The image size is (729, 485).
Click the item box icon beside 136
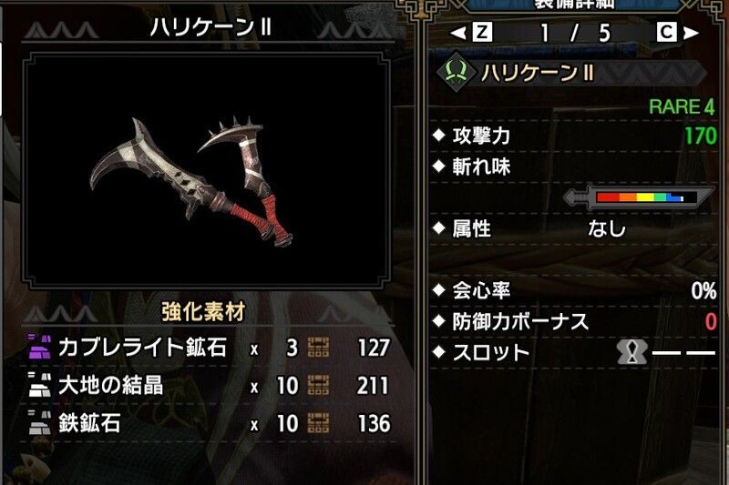coord(318,423)
